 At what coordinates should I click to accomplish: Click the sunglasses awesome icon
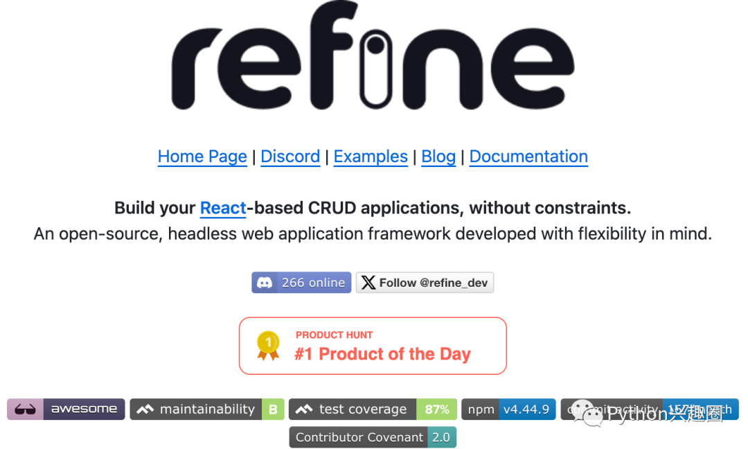click(x=26, y=410)
